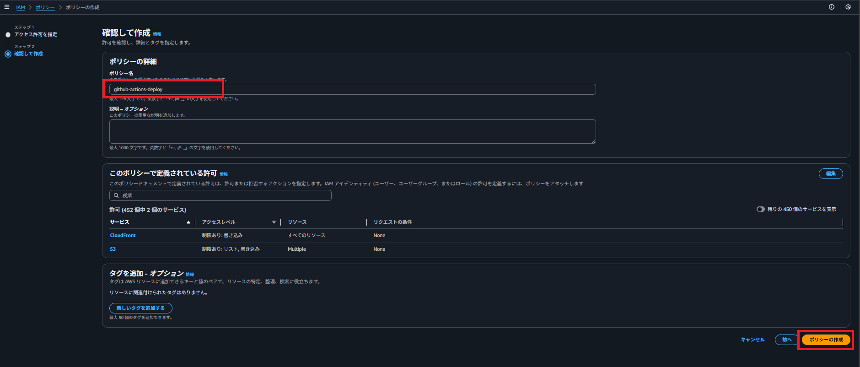Click None condition in S3 row
860x367 pixels.
(379, 249)
